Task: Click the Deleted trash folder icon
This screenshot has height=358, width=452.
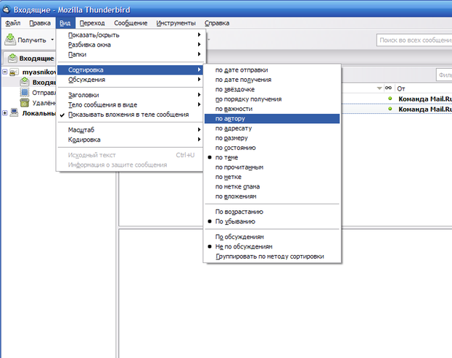Action: point(25,103)
